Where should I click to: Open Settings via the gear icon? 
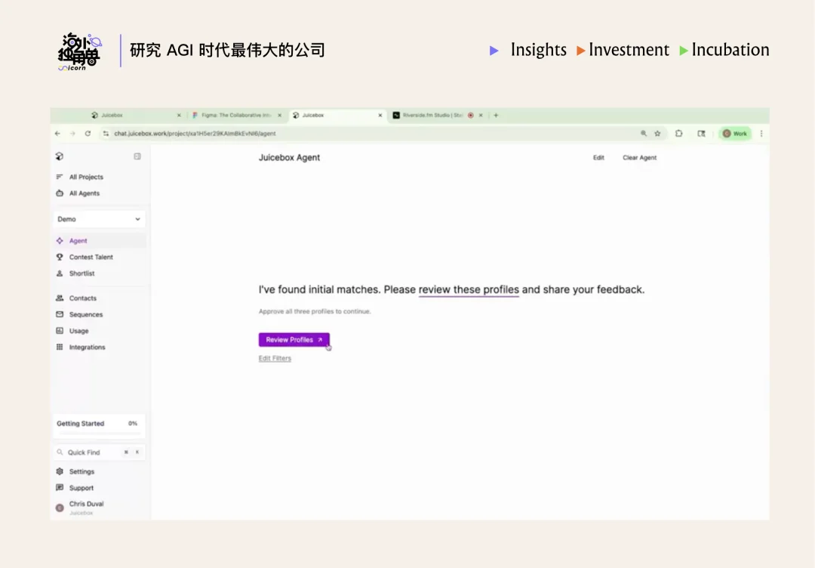(60, 471)
